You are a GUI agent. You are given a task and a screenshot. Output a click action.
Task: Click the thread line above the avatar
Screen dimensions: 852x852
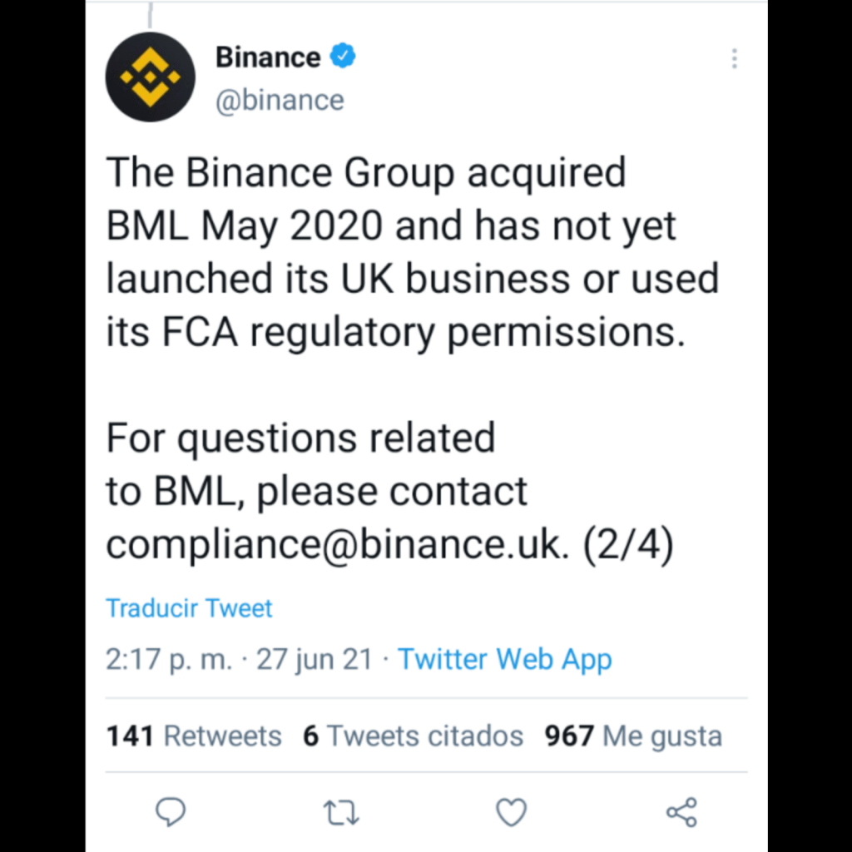coord(149,15)
